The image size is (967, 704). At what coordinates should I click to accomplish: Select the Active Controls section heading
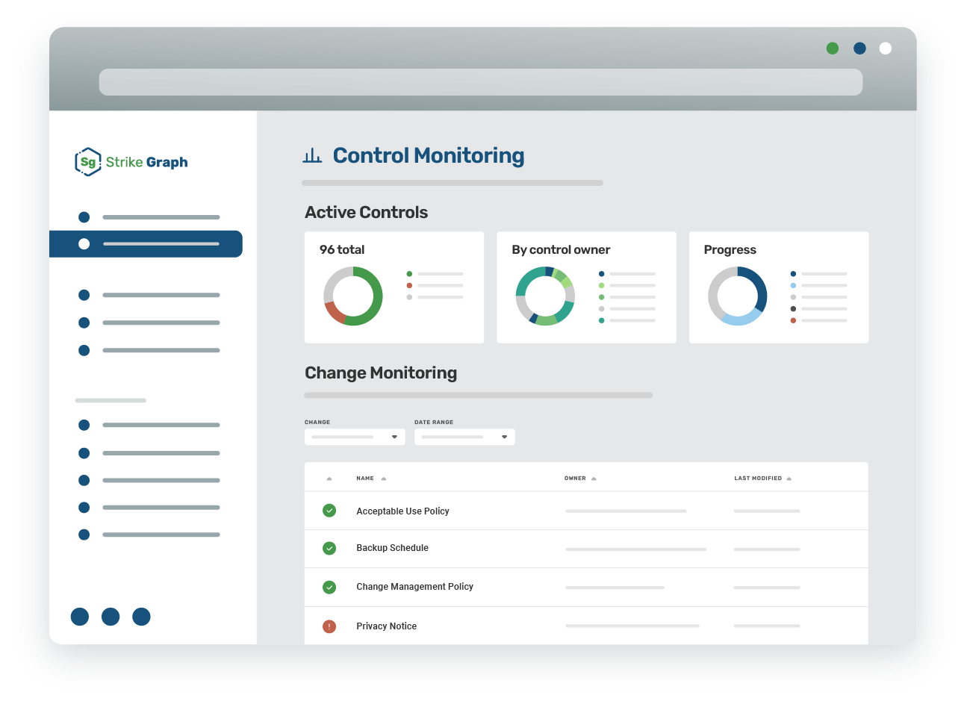point(366,212)
